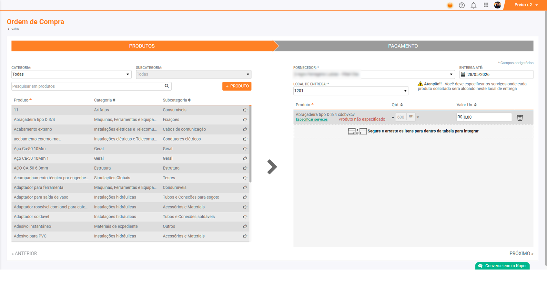
Task: Click the 'Cabos de comunicação' subcategory cell
Action: 184,129
